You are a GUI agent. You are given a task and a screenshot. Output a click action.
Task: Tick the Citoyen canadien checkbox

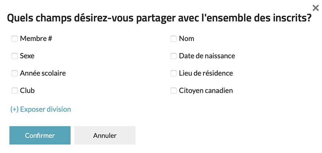pos(173,91)
